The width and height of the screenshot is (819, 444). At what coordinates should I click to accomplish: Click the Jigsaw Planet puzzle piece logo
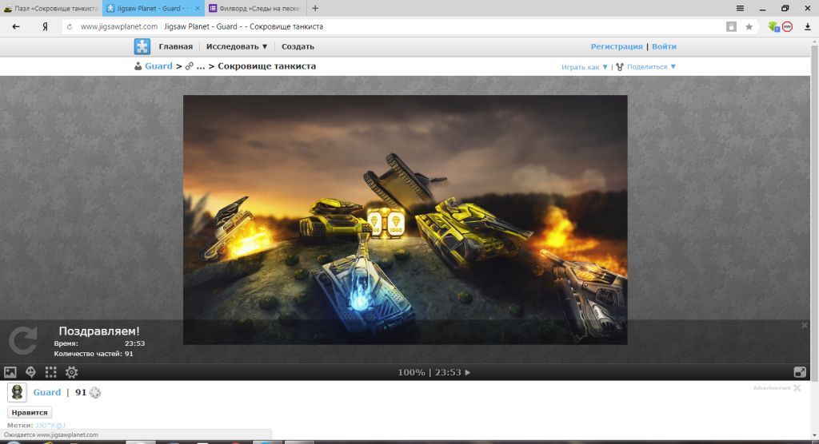tap(142, 46)
